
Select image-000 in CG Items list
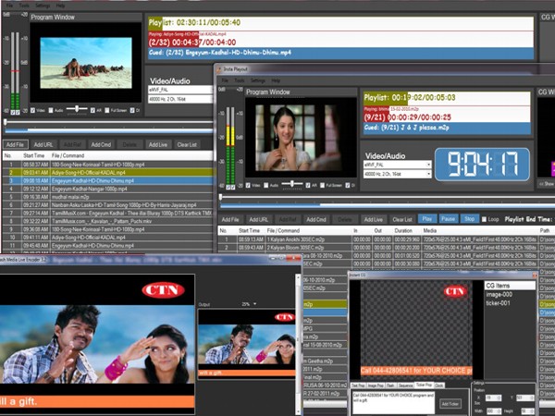tap(499, 294)
